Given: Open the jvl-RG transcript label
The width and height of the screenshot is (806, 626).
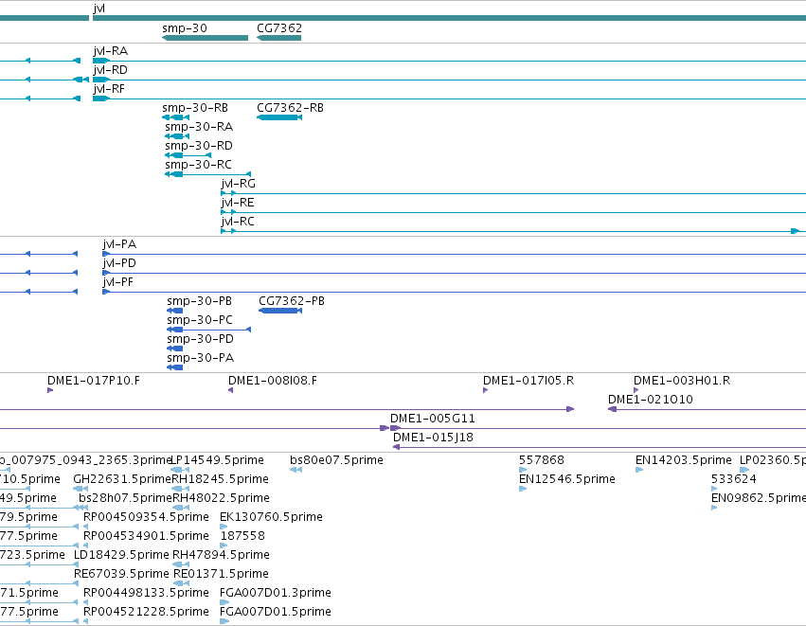Looking at the screenshot, I should (x=238, y=184).
